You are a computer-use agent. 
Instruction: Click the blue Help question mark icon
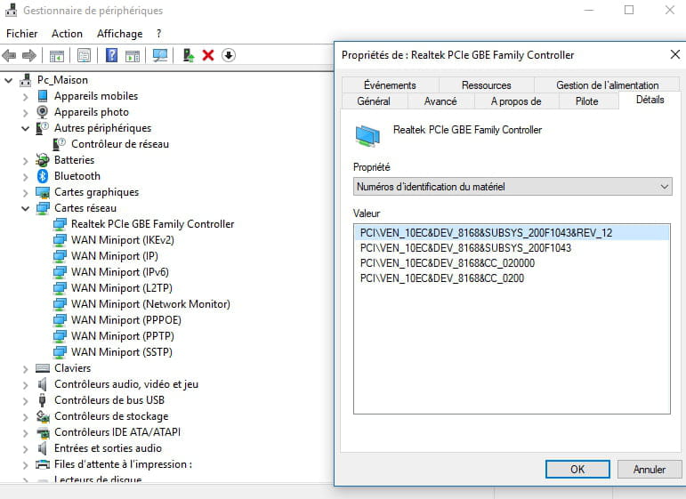pos(111,55)
